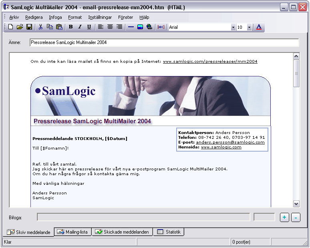
Task: Minimize the MultiMailer window
Action: 284,7
